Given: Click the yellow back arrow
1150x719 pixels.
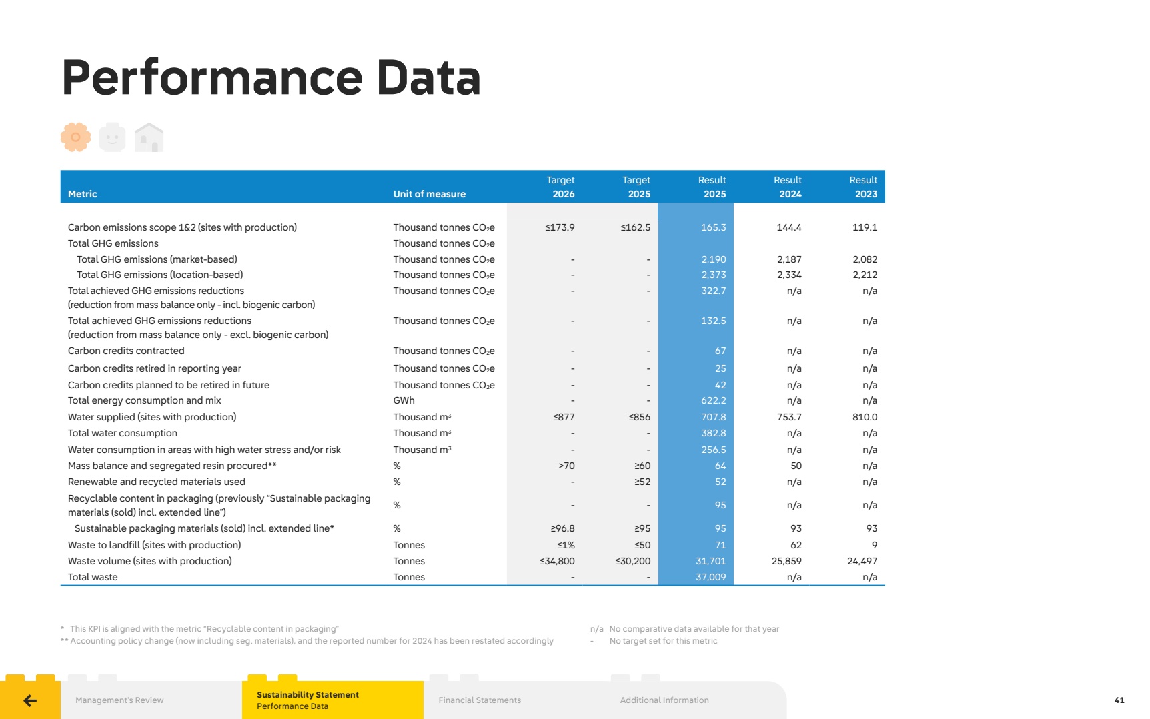Looking at the screenshot, I should tap(29, 700).
